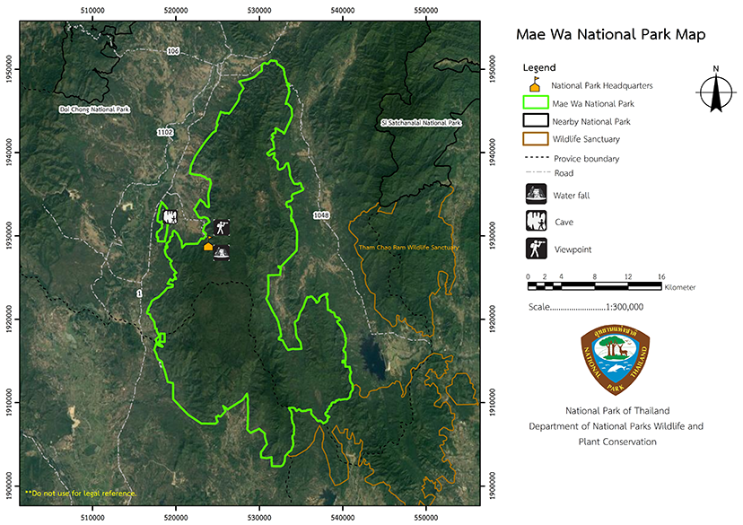Select the orange headquarters marker on the map

pyautogui.click(x=208, y=245)
